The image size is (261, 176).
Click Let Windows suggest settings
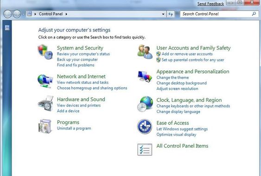coord(182,129)
